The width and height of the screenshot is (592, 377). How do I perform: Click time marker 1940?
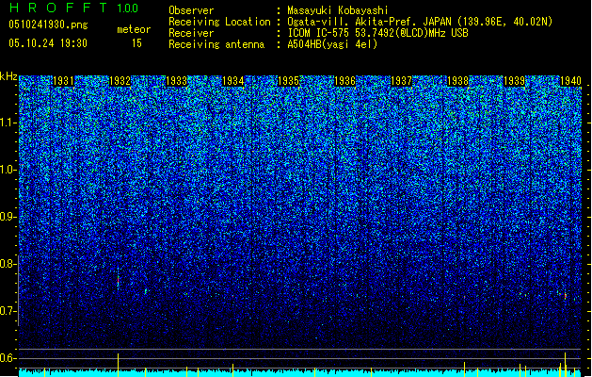coord(570,81)
